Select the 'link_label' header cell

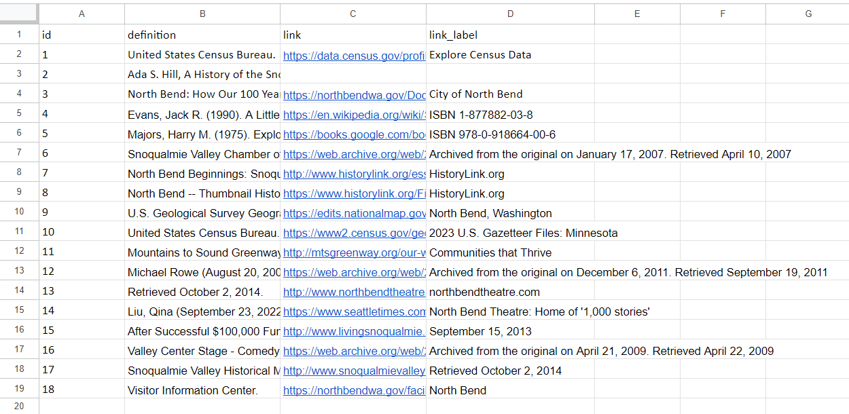click(x=511, y=35)
